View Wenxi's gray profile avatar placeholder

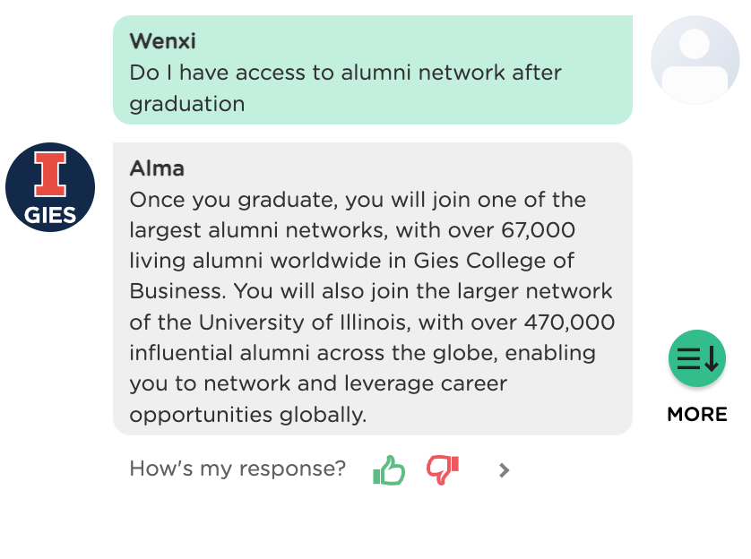[x=695, y=60]
